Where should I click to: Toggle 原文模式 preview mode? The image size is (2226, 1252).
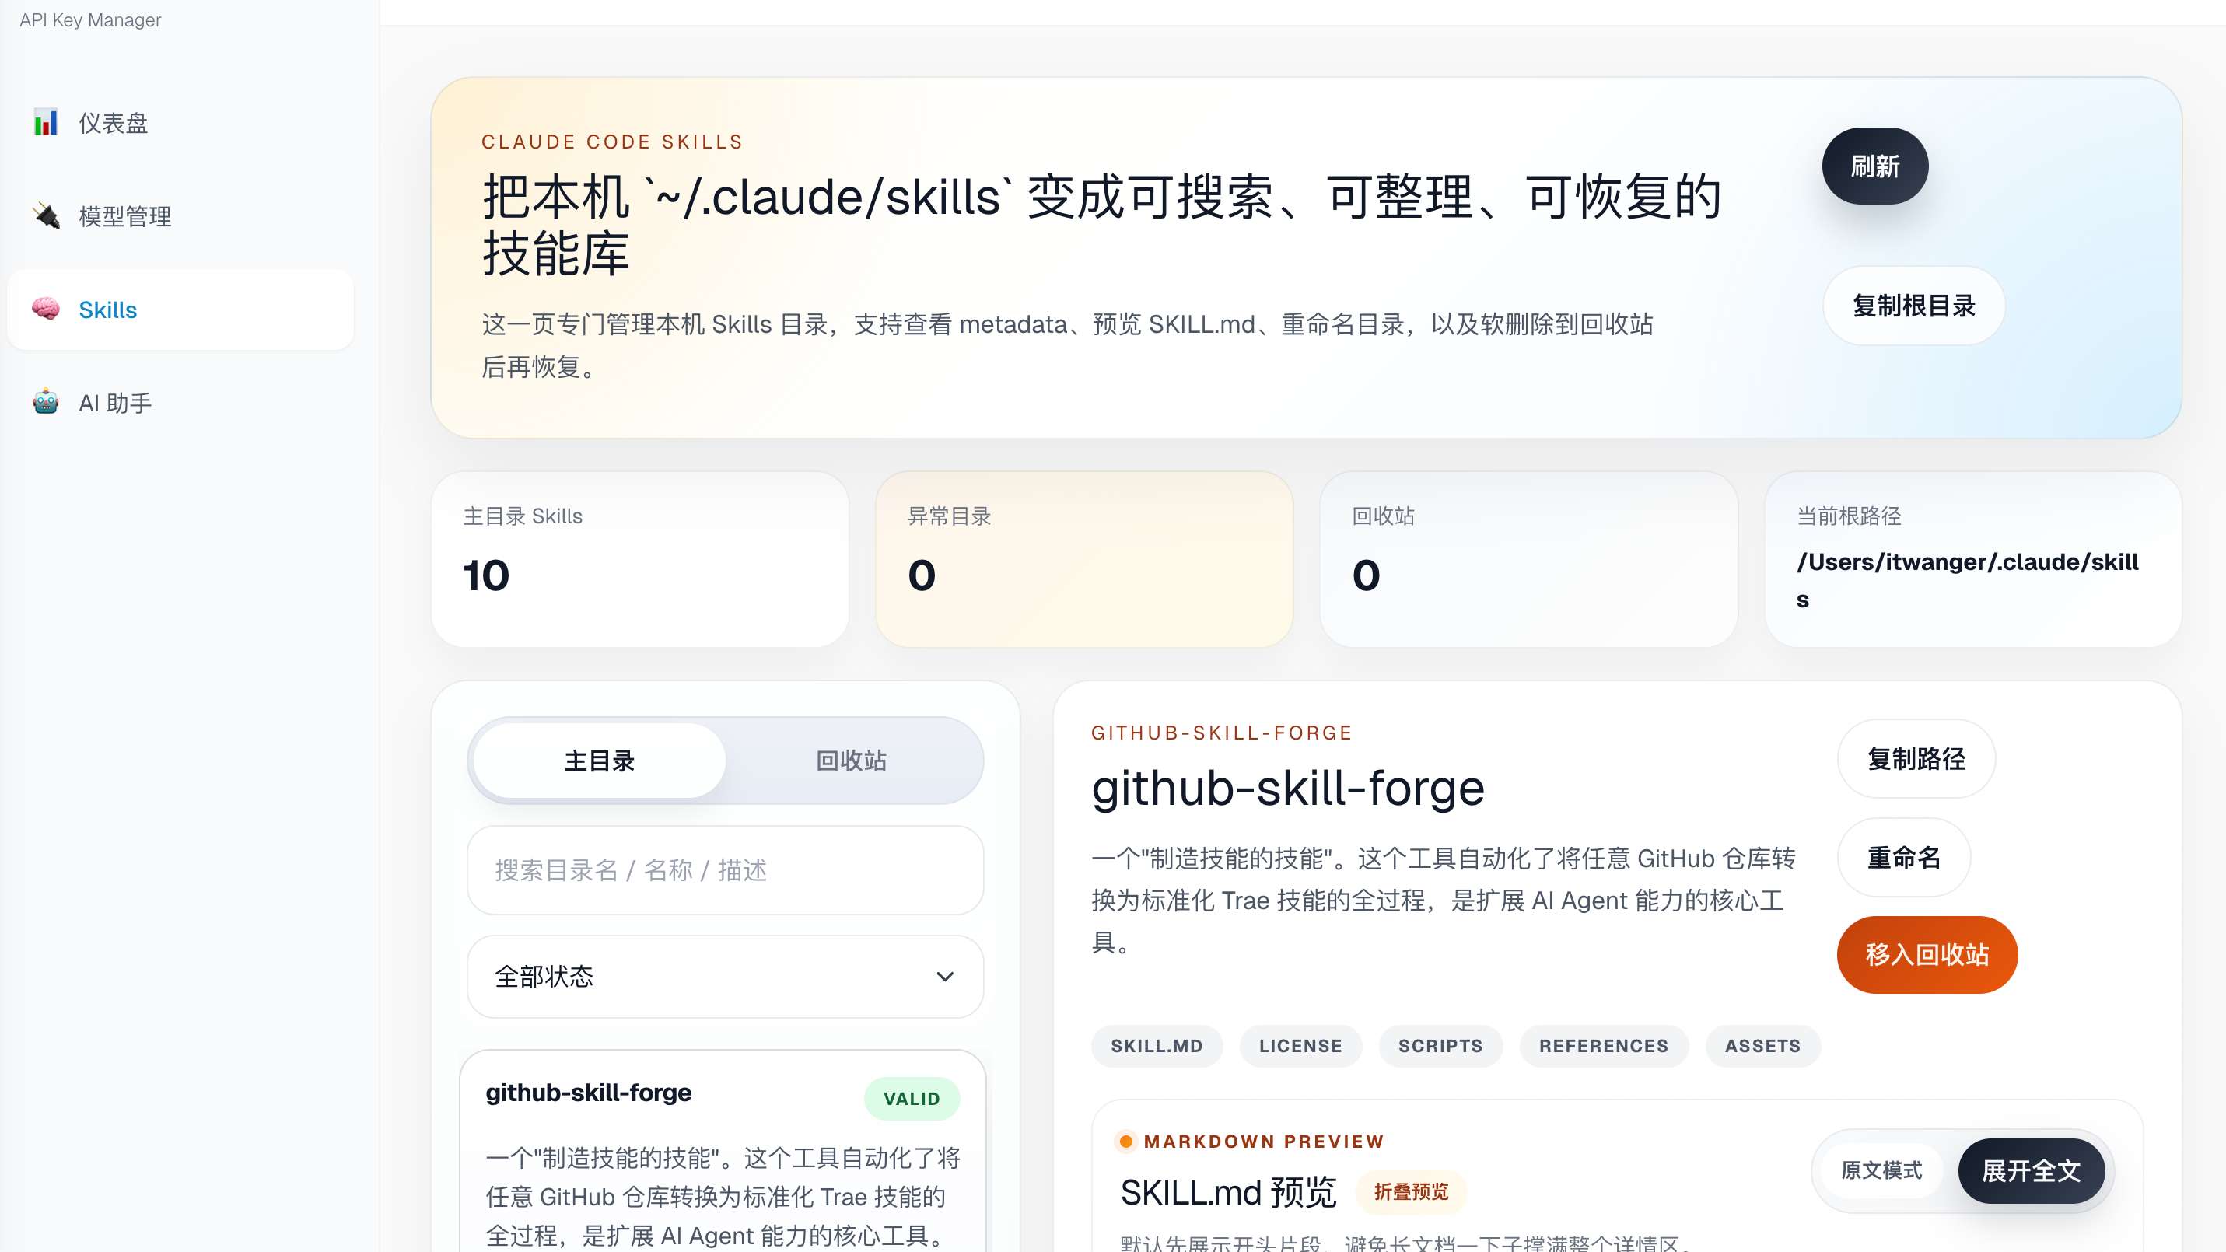click(1881, 1171)
